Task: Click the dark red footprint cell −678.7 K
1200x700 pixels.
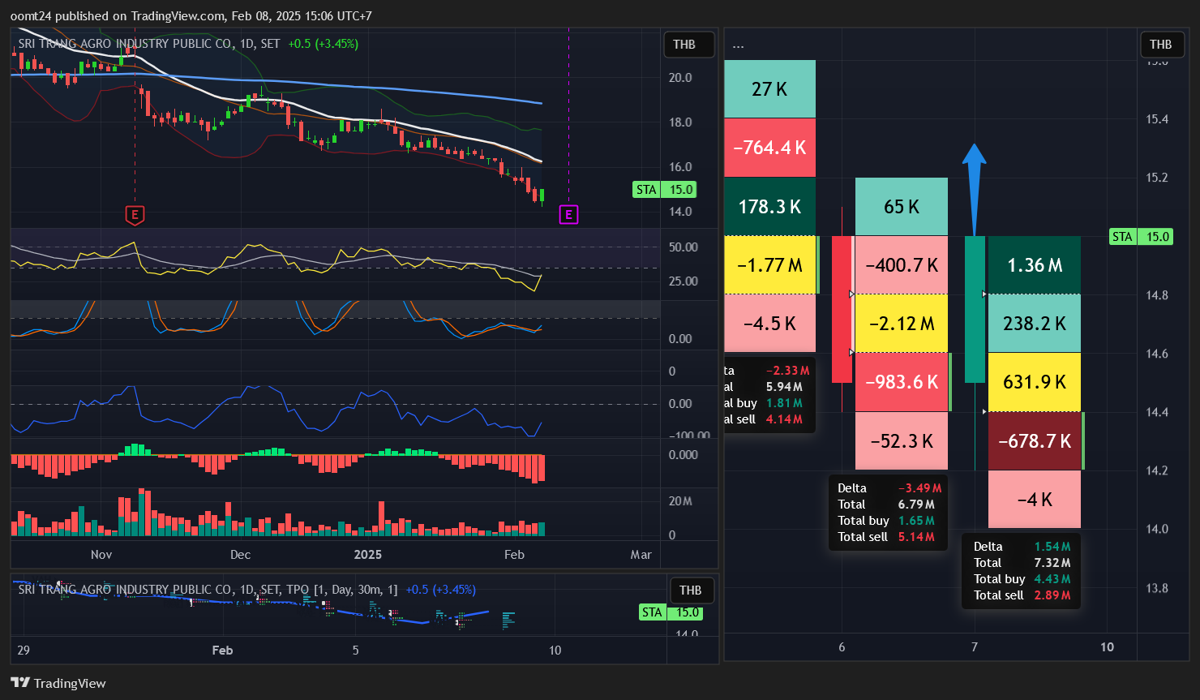Action: click(x=1035, y=441)
